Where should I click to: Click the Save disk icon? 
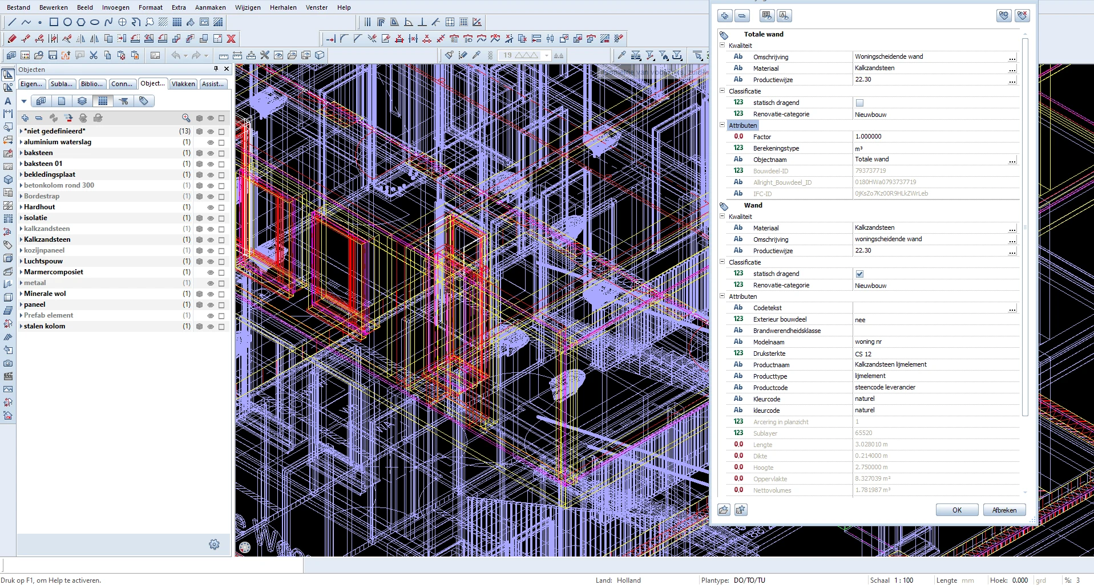pos(53,55)
